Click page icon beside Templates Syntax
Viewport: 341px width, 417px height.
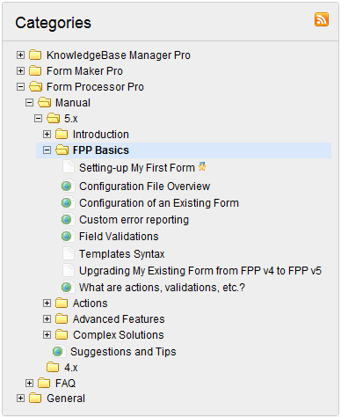tap(69, 253)
